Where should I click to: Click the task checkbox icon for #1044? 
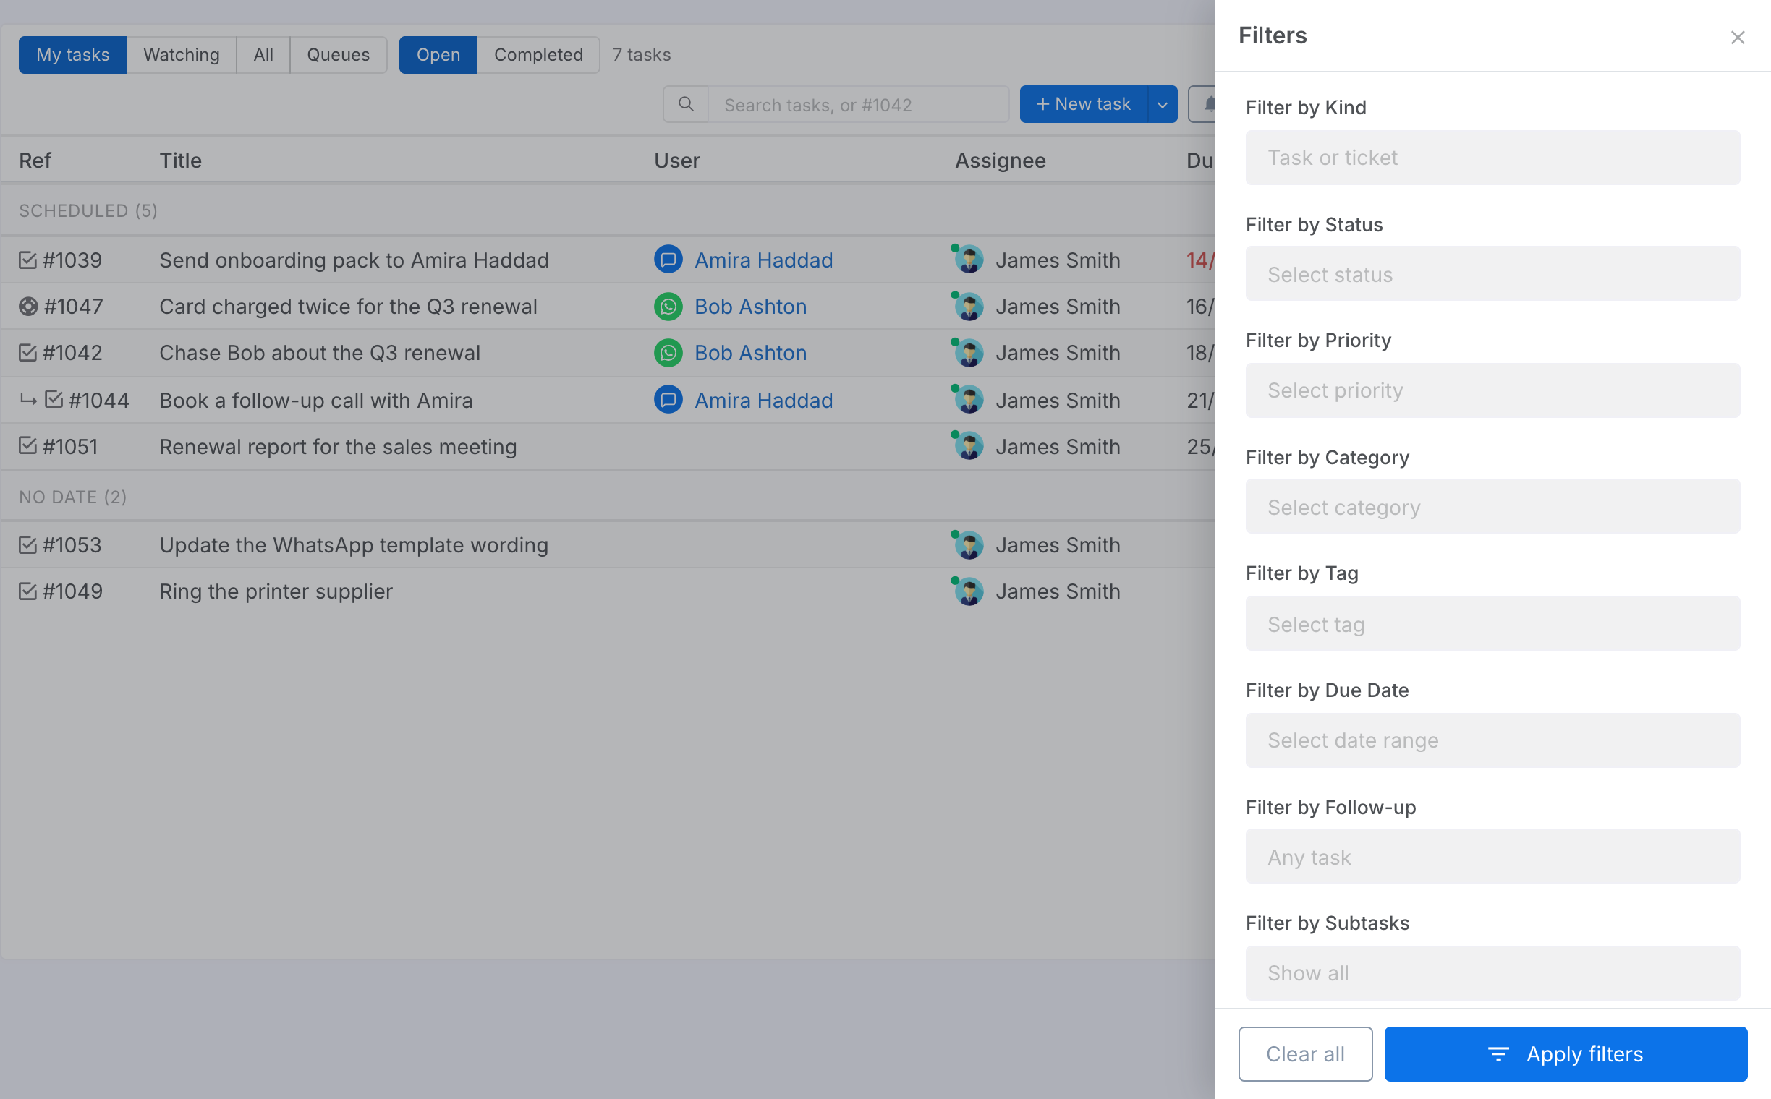[54, 399]
